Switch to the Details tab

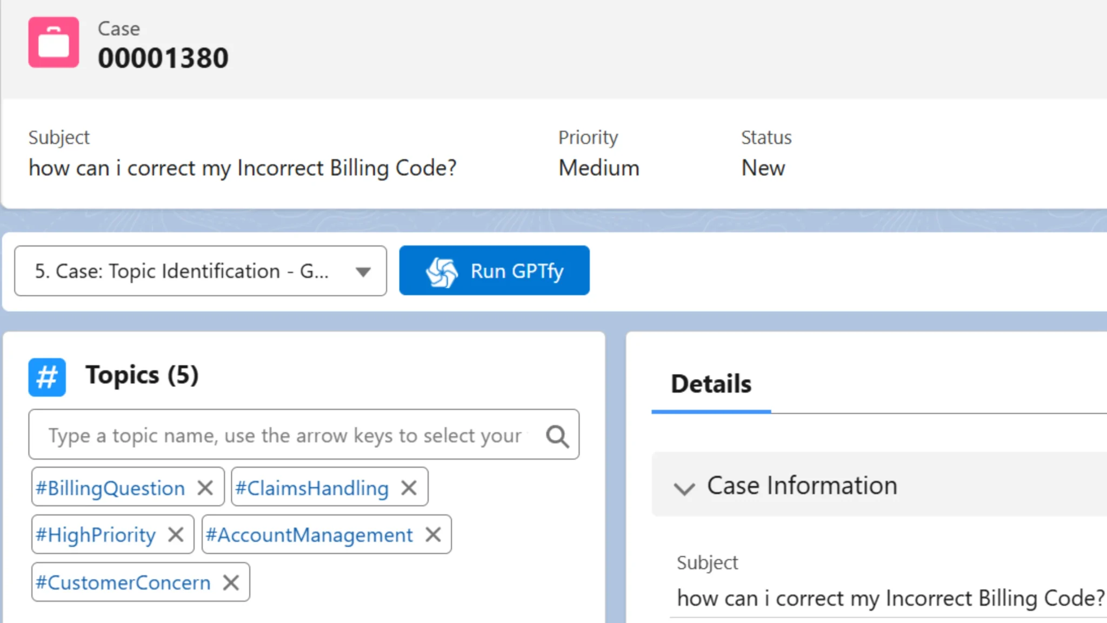(x=710, y=384)
